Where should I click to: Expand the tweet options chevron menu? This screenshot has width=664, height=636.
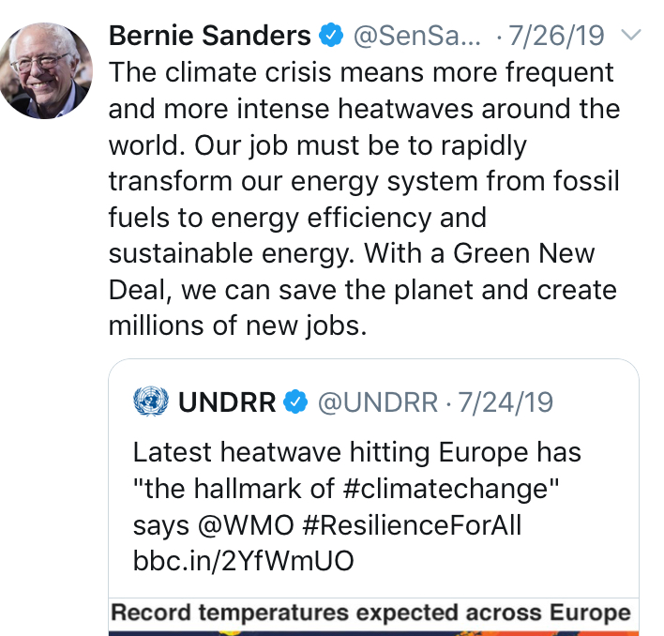click(631, 35)
